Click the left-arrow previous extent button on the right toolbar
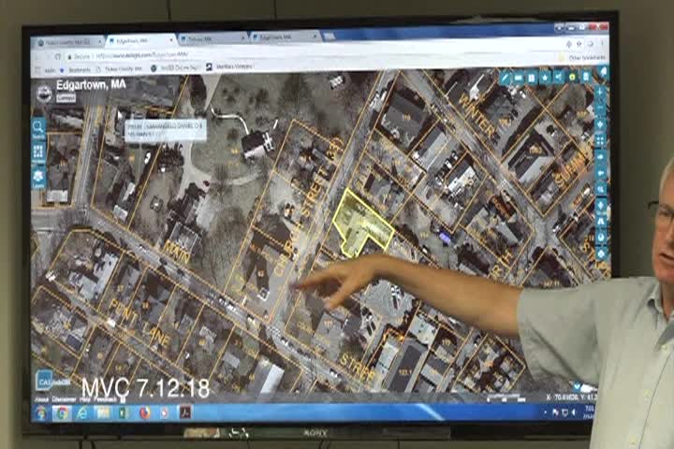 [x=600, y=173]
